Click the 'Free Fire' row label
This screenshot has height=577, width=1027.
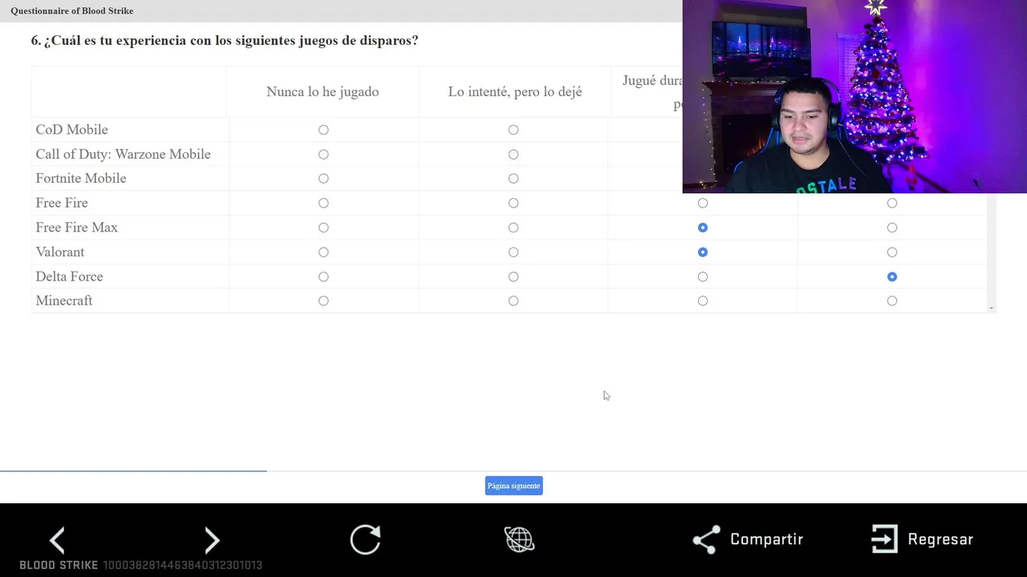click(62, 203)
